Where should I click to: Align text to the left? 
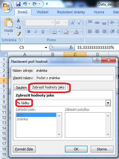point(90,31)
